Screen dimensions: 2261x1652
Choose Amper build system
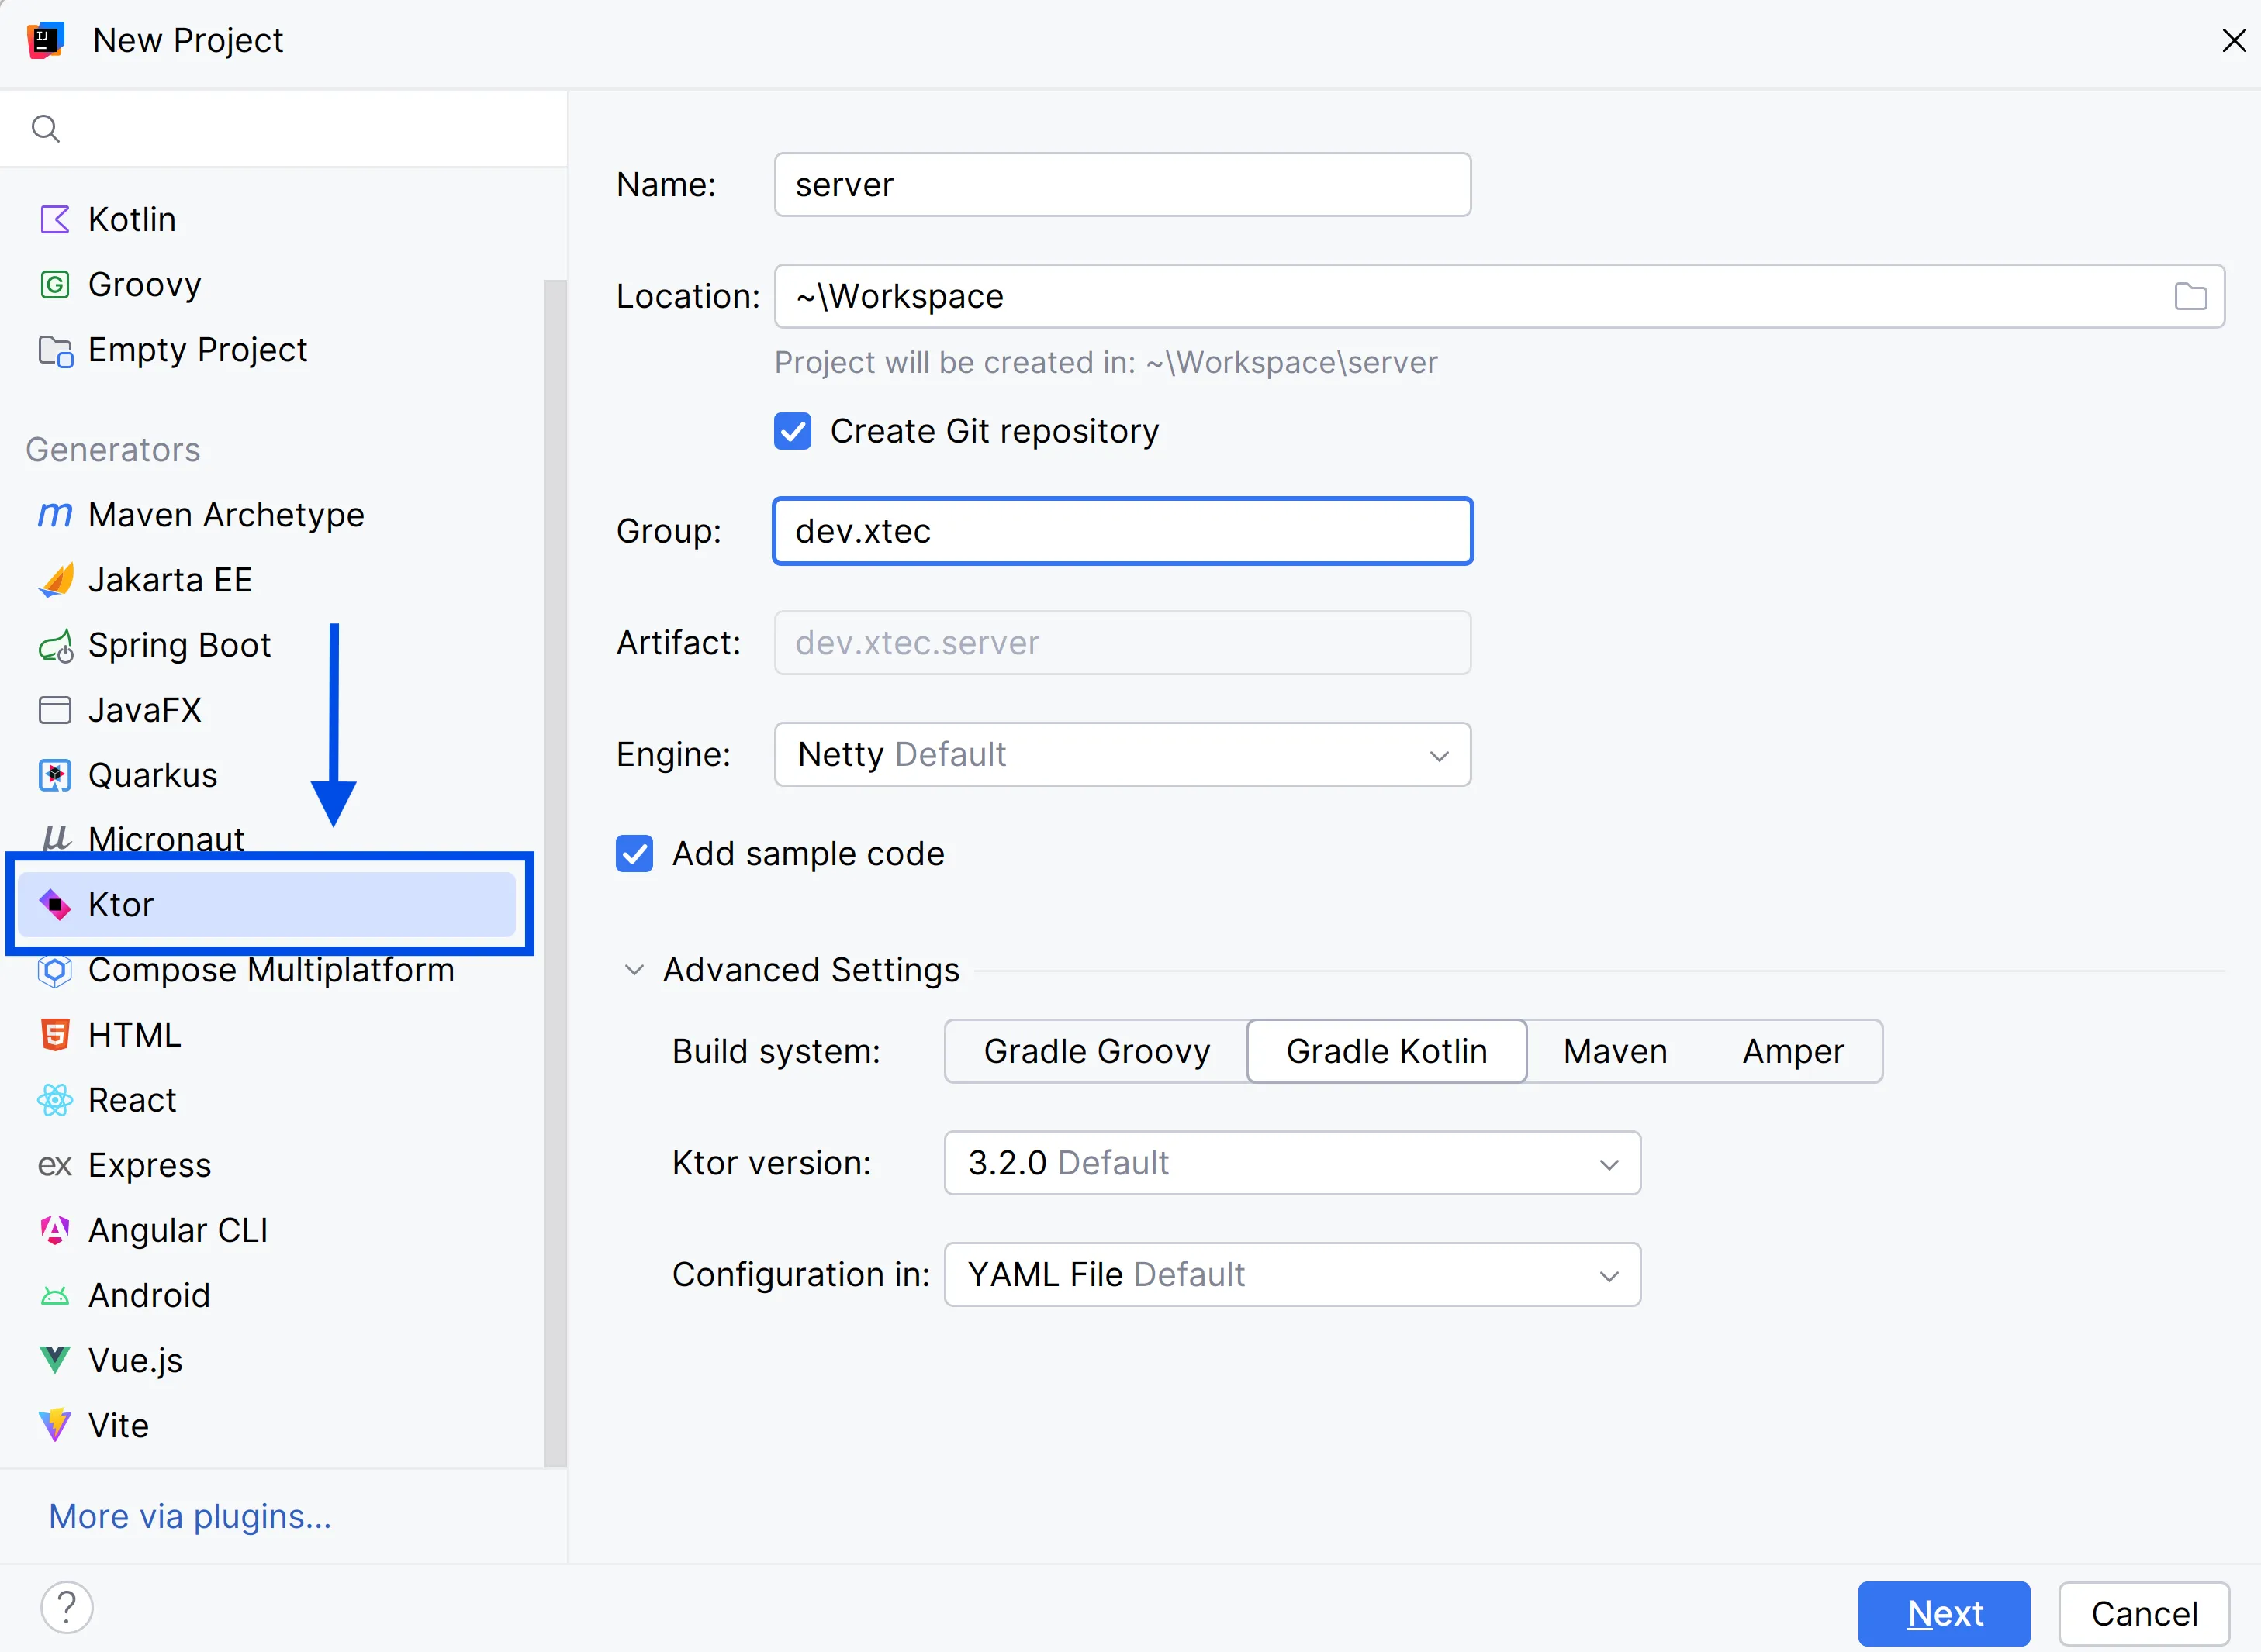[x=1793, y=1051]
